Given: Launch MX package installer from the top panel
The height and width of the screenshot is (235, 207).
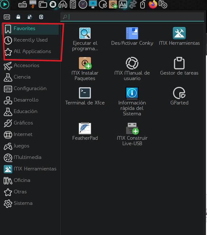Looking at the screenshot, I should tap(113, 4).
